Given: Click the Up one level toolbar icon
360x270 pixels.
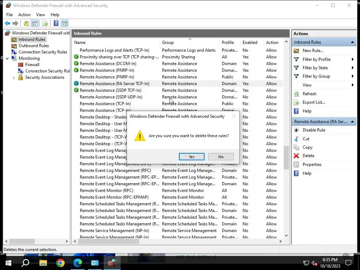Looking at the screenshot, I should [26, 23].
